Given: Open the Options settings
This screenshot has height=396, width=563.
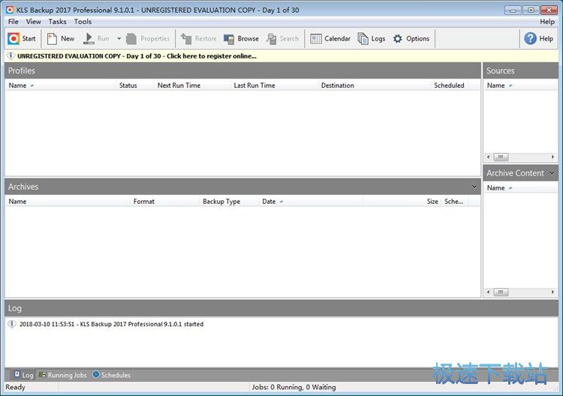Looking at the screenshot, I should click(411, 39).
